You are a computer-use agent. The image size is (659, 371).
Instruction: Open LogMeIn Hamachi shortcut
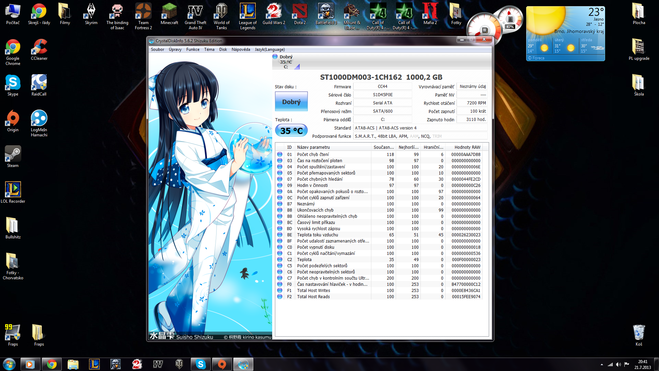coord(39,123)
